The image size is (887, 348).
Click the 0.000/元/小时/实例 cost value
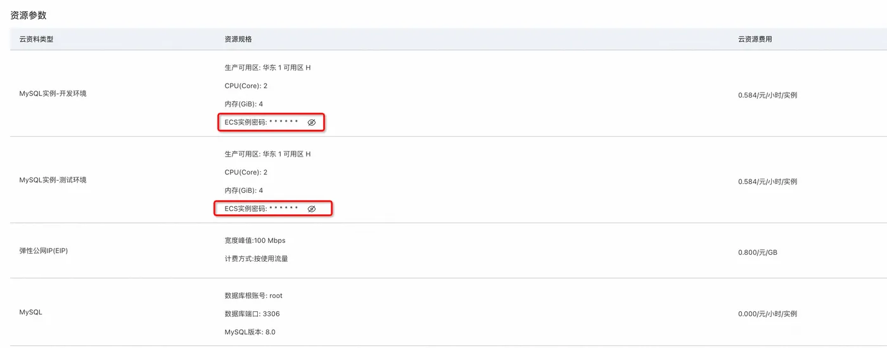(x=767, y=314)
